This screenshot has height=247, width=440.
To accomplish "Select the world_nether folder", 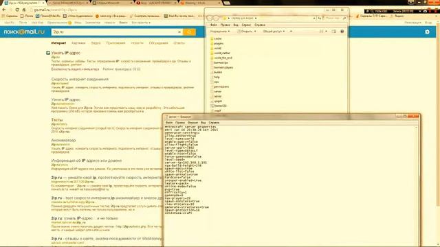I will click(220, 53).
